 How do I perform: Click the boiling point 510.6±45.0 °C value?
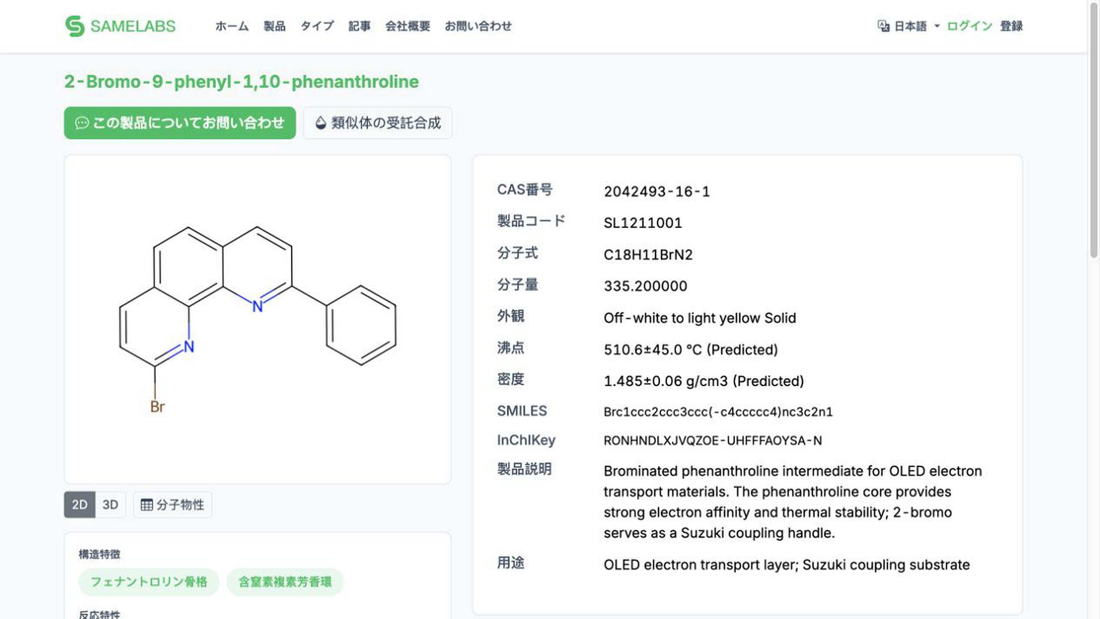[x=690, y=349]
